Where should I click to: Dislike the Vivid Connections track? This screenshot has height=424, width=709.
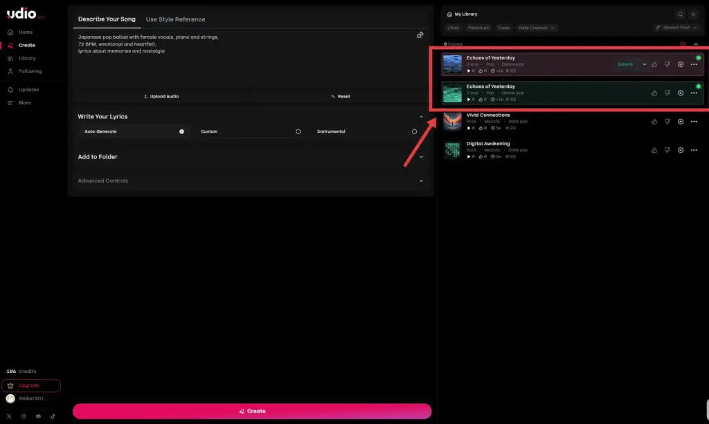[667, 122]
